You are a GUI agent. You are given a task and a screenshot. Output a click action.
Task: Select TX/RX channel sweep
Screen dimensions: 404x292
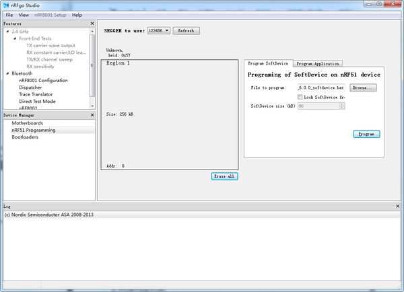pyautogui.click(x=49, y=59)
